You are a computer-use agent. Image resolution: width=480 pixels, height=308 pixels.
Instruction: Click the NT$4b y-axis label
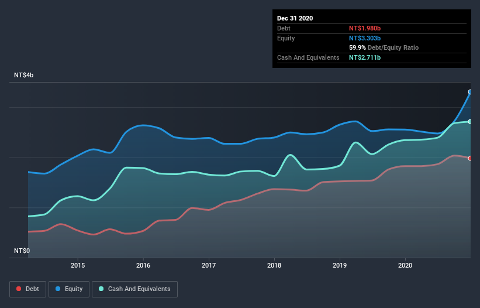pos(23,75)
